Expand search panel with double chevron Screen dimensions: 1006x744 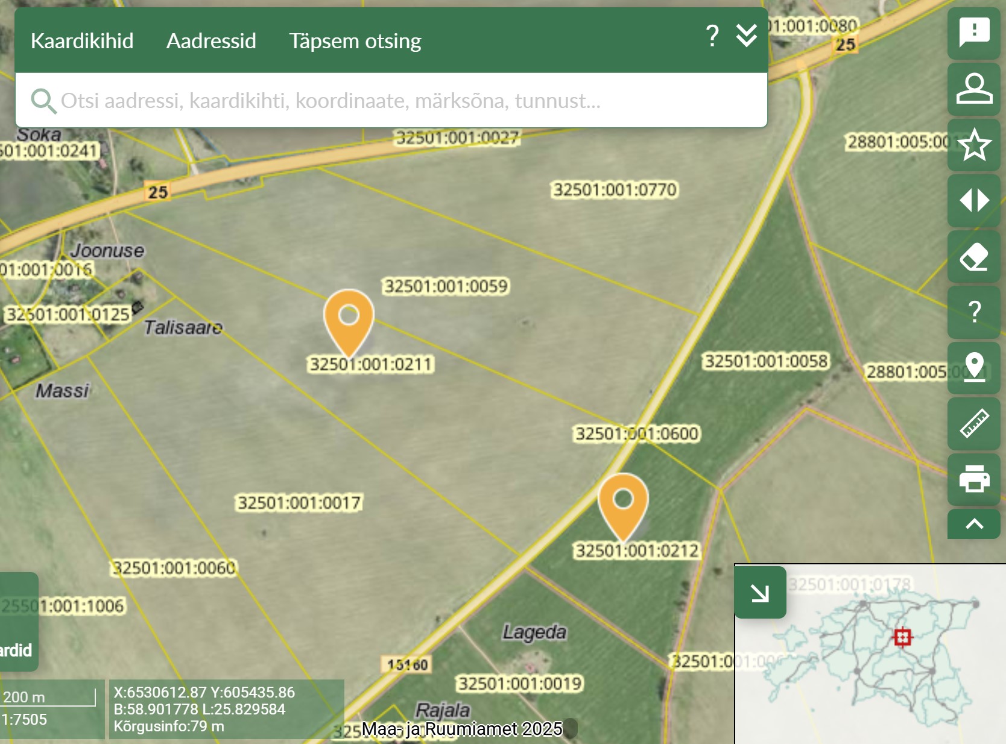point(746,36)
